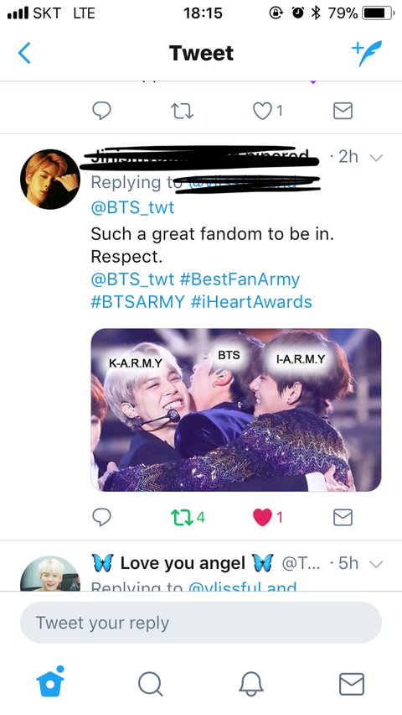402x715 pixels.
Task: Reply to the 'Such a great fandom' tweet
Action: coord(101,517)
